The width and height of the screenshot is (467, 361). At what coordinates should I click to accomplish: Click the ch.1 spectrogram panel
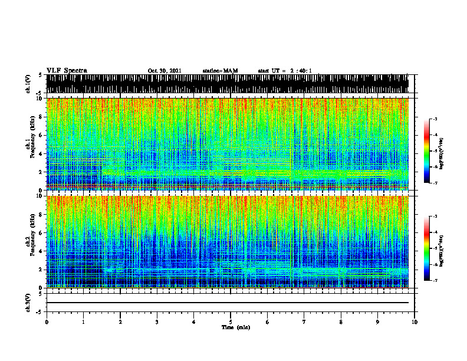click(x=228, y=144)
